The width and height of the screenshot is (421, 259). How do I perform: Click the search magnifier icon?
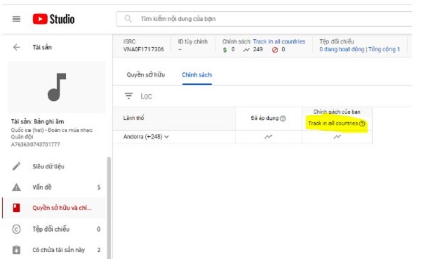point(128,19)
